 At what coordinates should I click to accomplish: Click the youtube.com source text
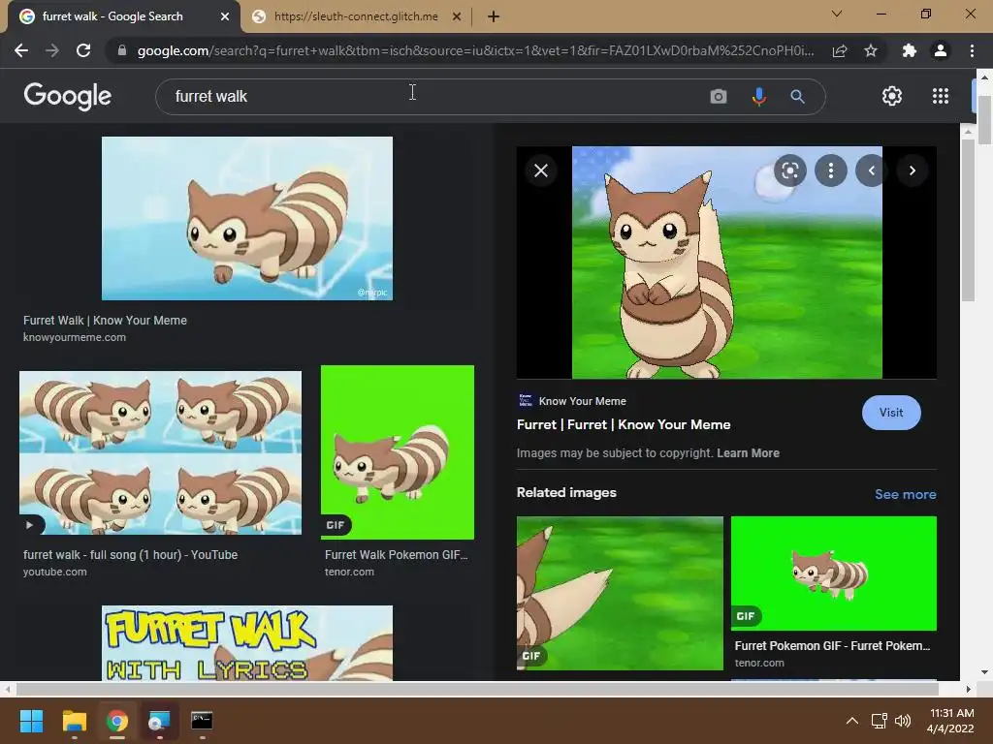point(55,572)
